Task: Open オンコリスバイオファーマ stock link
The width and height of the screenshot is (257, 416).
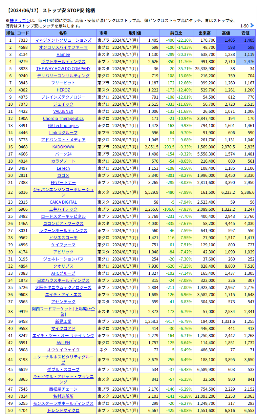Action: tap(63, 47)
